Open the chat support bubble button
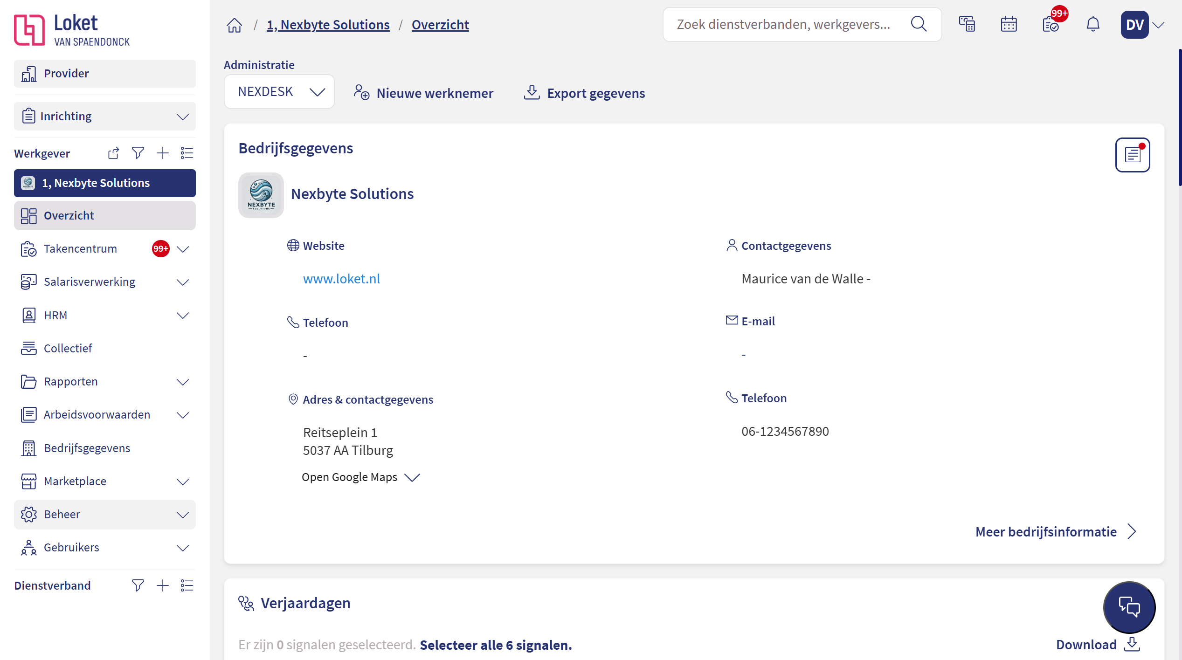Viewport: 1182px width, 660px height. coord(1129,607)
